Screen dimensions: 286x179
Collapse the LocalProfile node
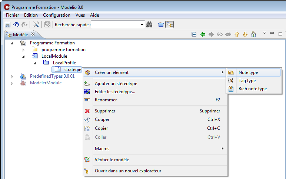point(35,63)
